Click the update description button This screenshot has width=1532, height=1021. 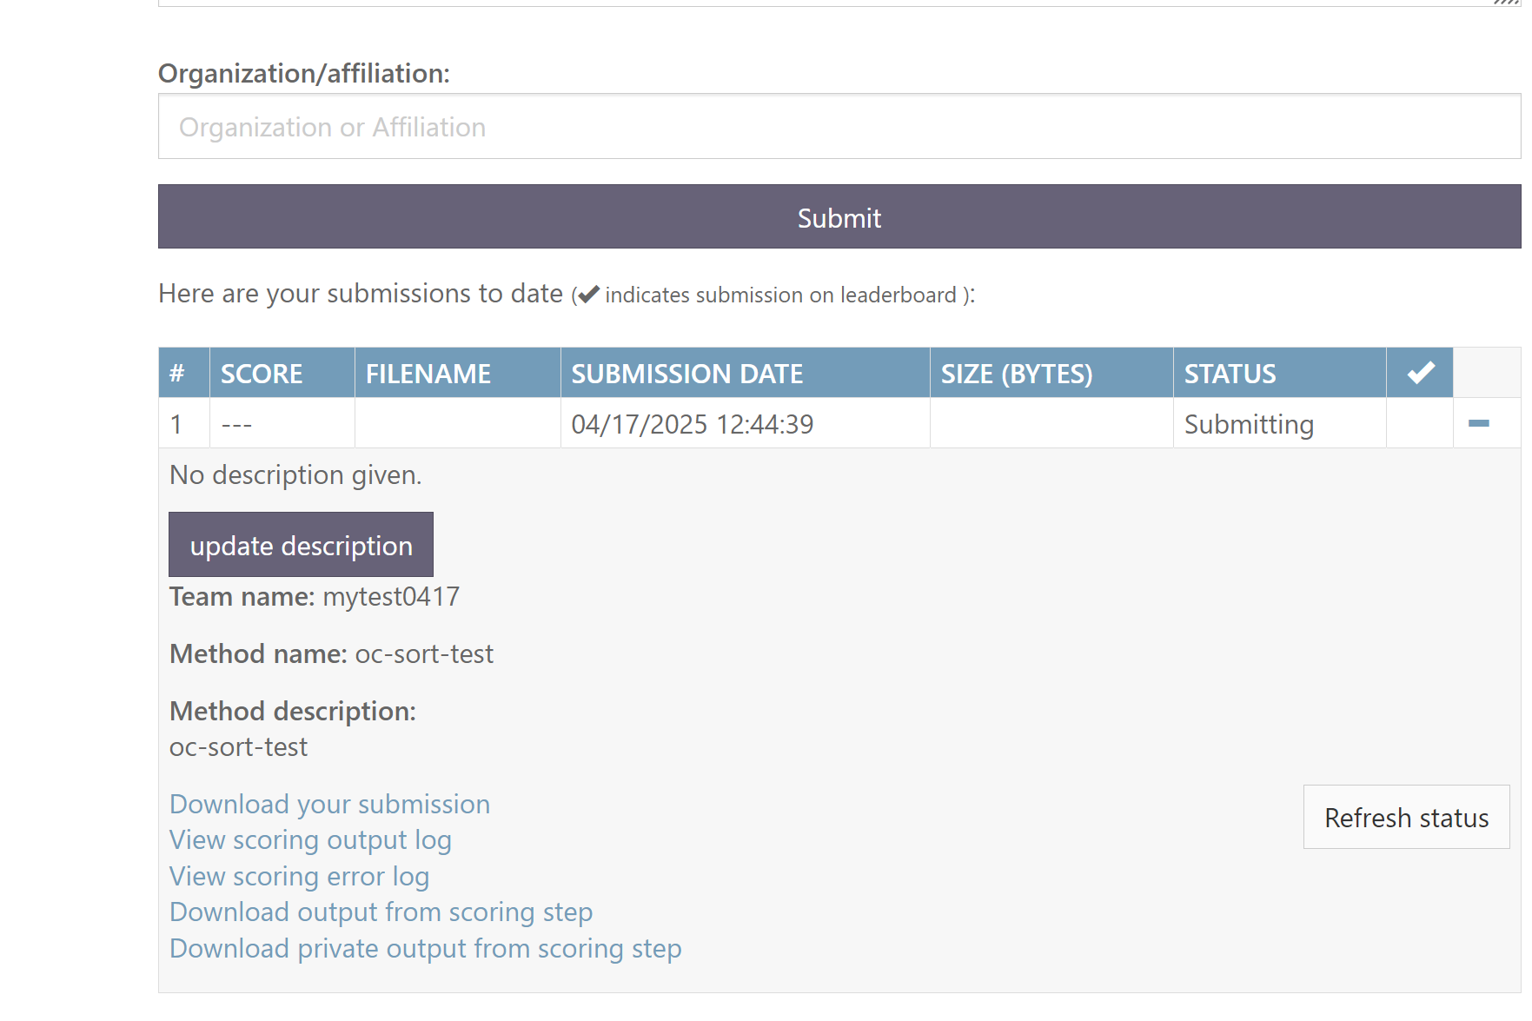click(301, 545)
